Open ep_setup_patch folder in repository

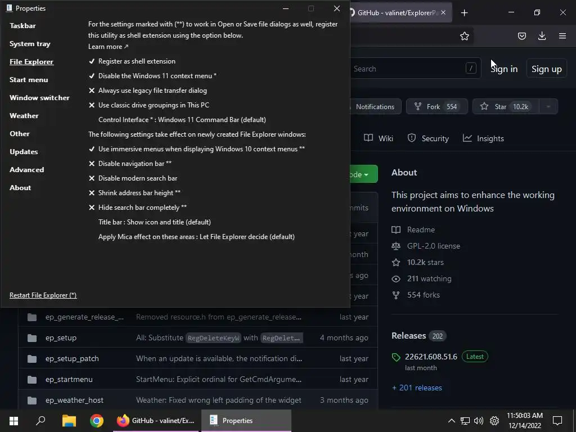(x=72, y=359)
